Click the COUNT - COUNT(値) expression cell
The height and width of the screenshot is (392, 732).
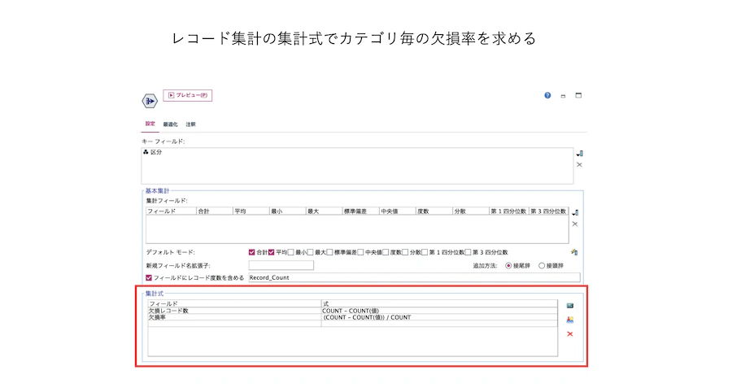click(439, 311)
